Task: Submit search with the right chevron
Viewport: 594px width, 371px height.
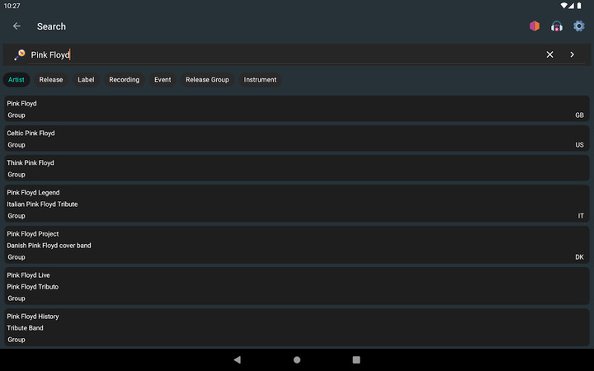Action: (x=572, y=54)
